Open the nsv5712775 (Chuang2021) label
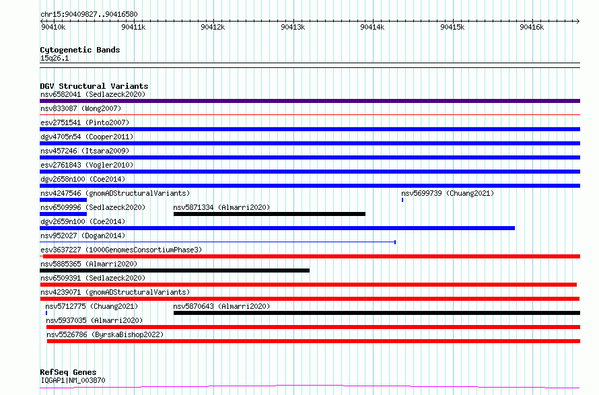This screenshot has width=599, height=395. (x=92, y=306)
